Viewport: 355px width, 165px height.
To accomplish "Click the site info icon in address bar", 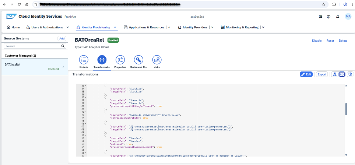I will tap(36, 4).
